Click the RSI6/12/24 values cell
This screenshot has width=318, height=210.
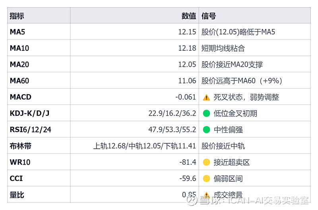(x=172, y=130)
